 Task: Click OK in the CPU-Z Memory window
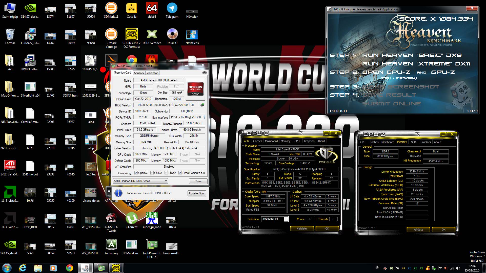[x=443, y=230]
